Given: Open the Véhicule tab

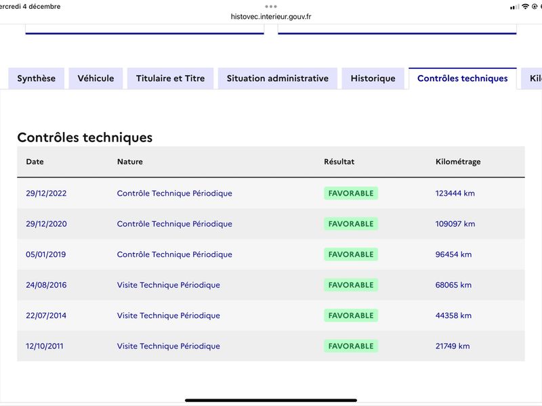Looking at the screenshot, I should pos(96,78).
